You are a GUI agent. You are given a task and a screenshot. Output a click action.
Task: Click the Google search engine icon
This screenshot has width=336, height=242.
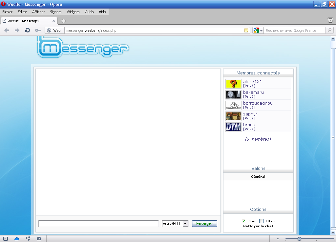point(256,30)
